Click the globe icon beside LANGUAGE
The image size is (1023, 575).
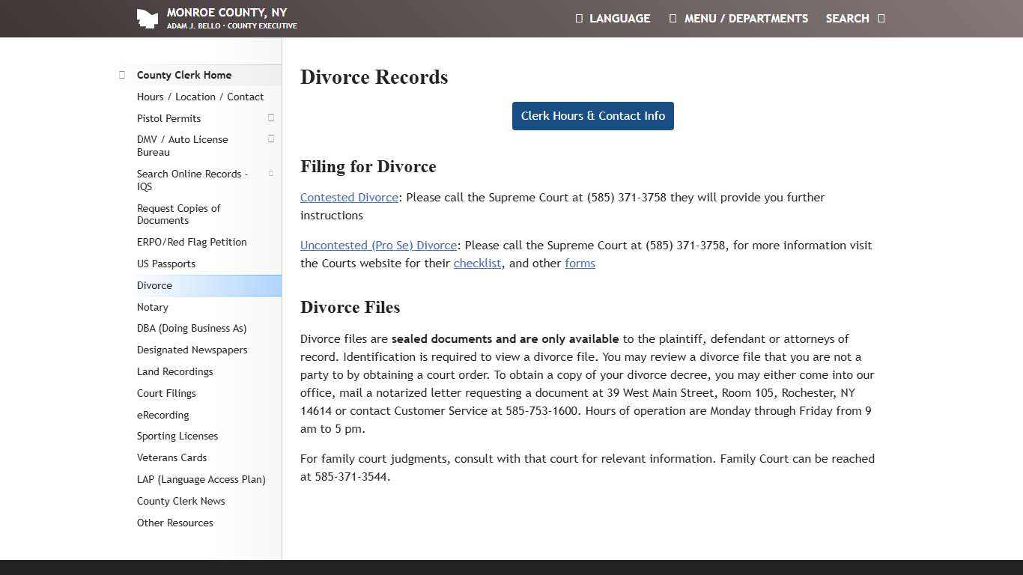[579, 18]
